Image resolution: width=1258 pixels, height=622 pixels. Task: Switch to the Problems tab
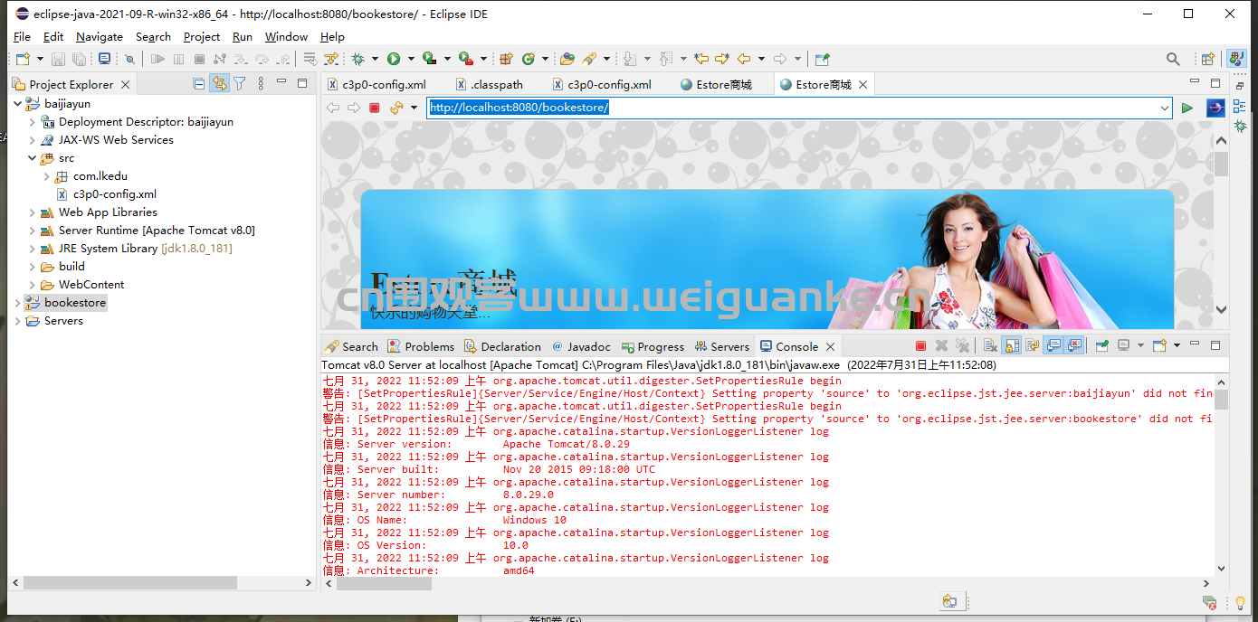[421, 346]
